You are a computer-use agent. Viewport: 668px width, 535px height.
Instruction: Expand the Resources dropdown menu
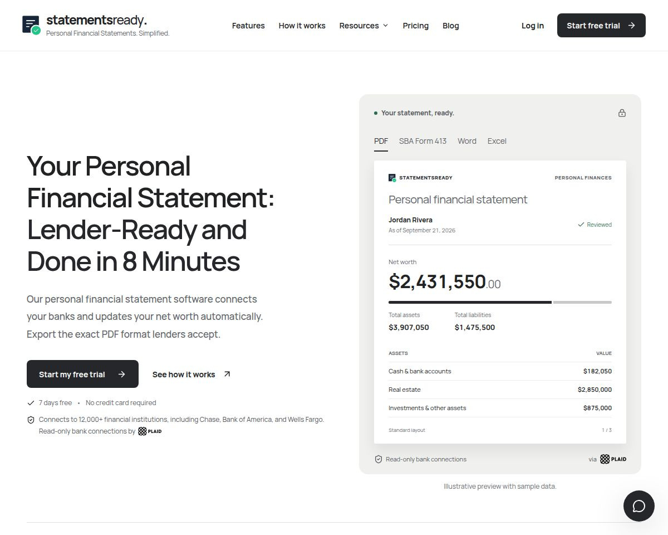click(364, 26)
